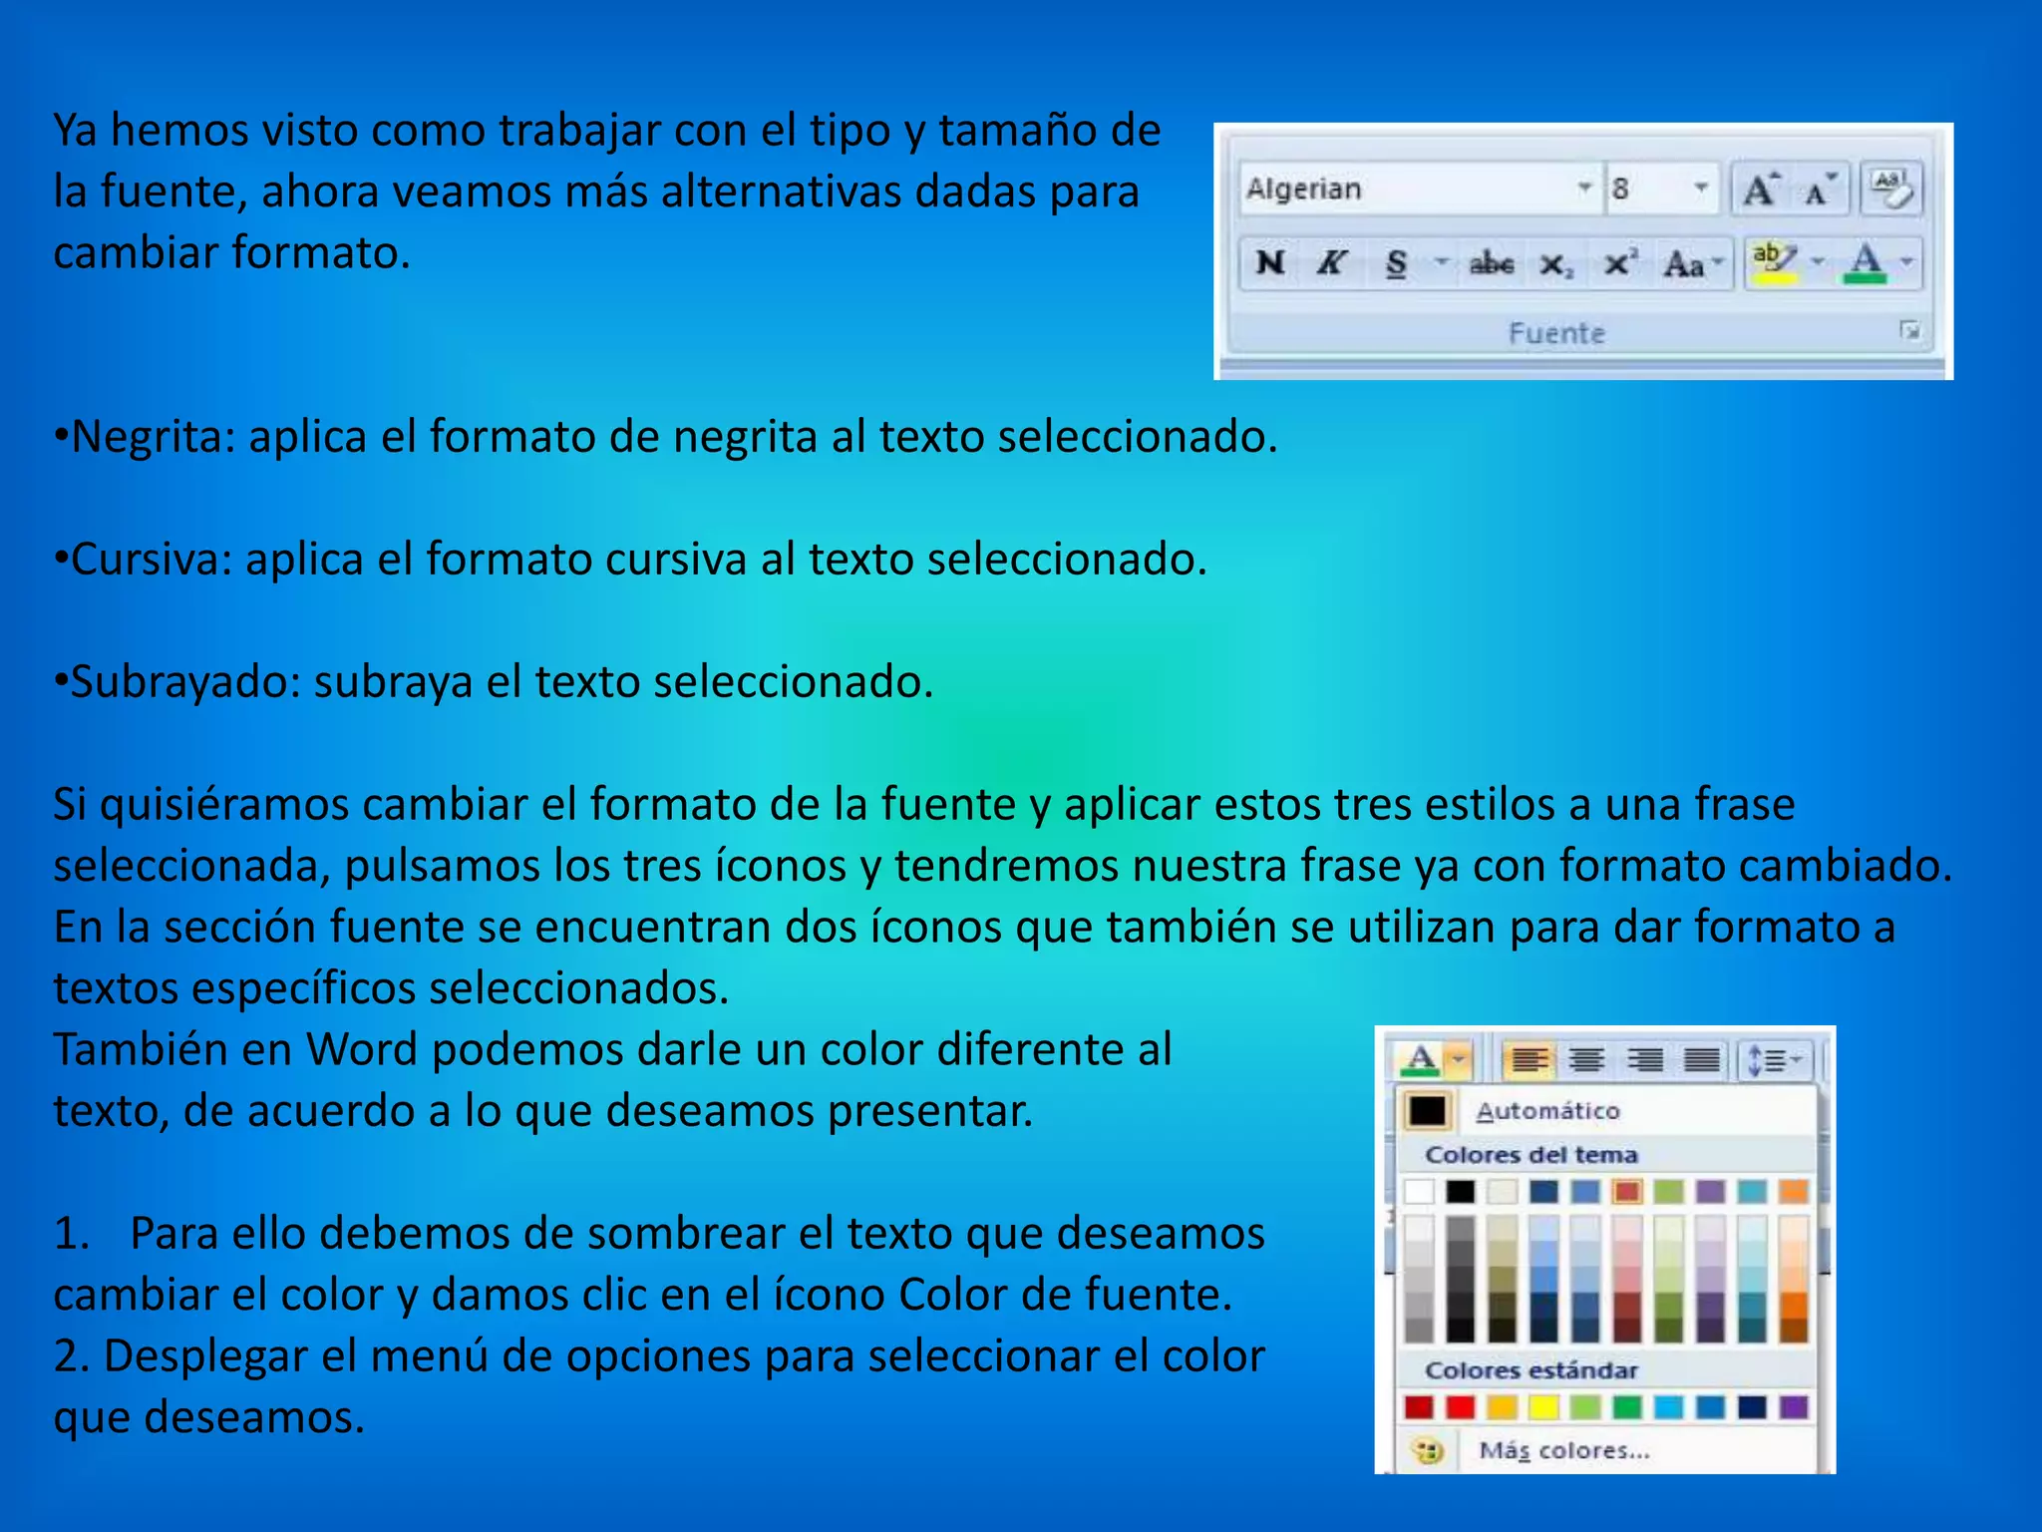
Task: Open the font size 8 dropdown arrow
Action: pos(1700,188)
